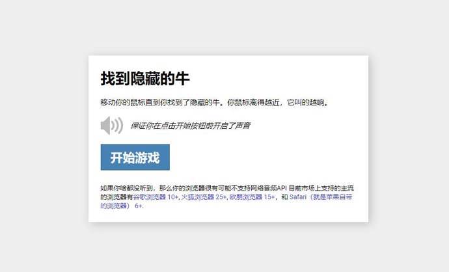Screen dimensions: 449x272
Task: Click the 移动你的鼠标 instruction sentence
Action: pos(214,102)
